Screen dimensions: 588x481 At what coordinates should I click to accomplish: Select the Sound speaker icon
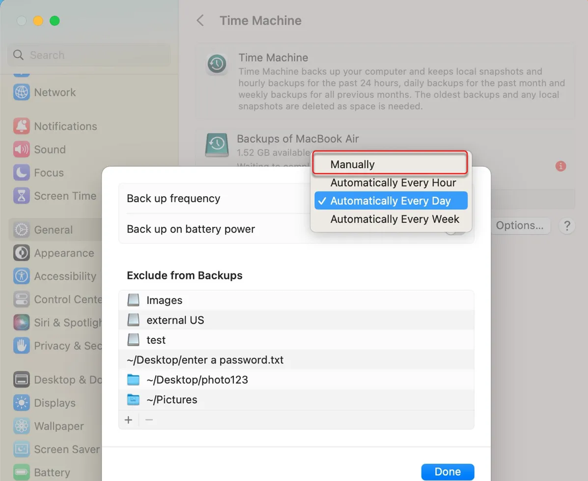[22, 150]
